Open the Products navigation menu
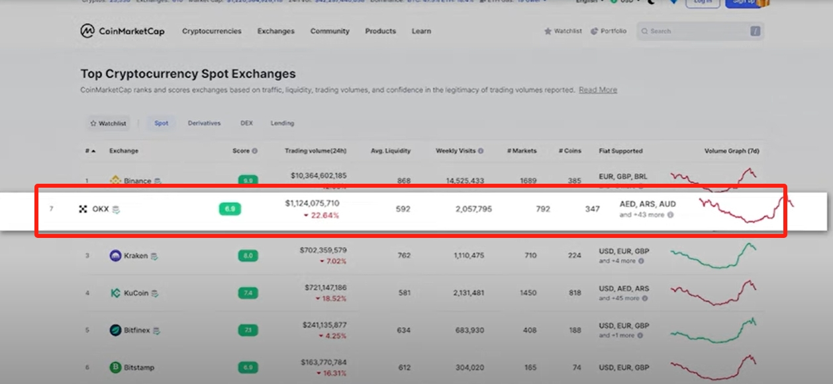Image resolution: width=833 pixels, height=384 pixels. click(380, 31)
